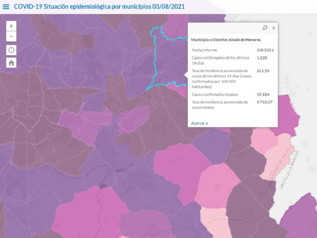317x238 pixels.
Task: Click the 19.184 total cases value
Action: [263, 94]
